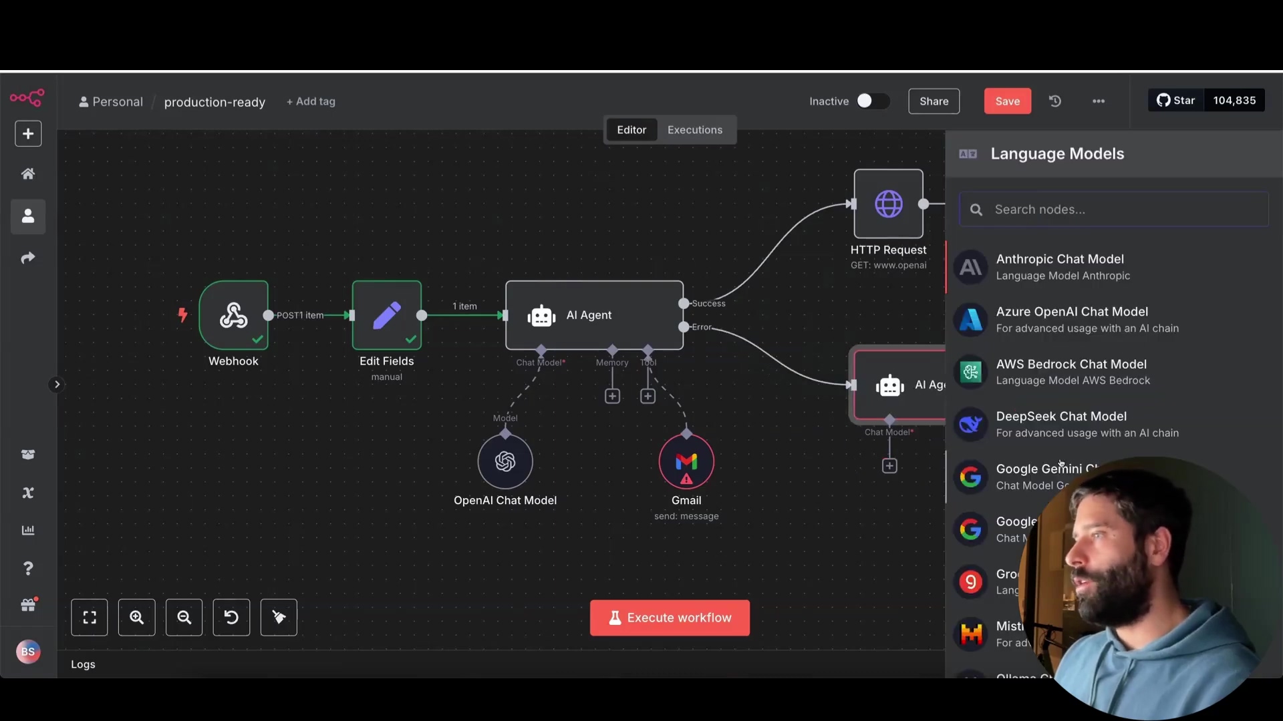Viewport: 1283px width, 721px height.
Task: Click the n8n logo icon
Action: pyautogui.click(x=27, y=98)
